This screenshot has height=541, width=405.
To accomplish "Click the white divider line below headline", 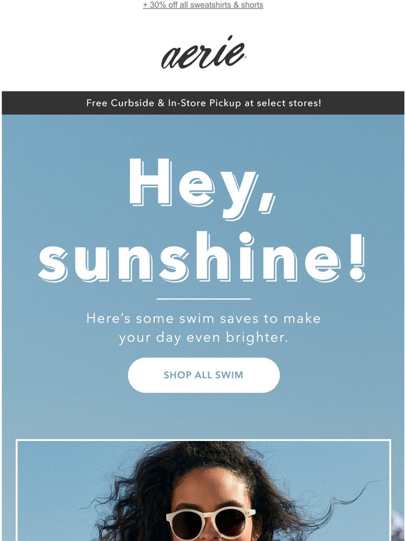I will [x=204, y=298].
